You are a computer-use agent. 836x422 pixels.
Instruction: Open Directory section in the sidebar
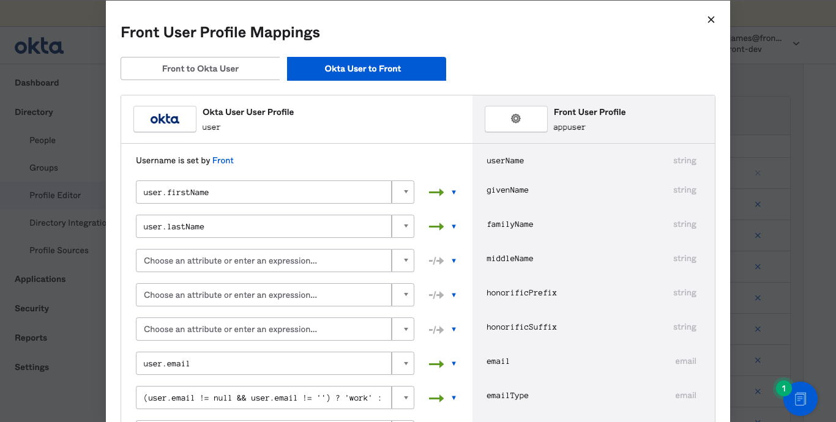pyautogui.click(x=34, y=112)
